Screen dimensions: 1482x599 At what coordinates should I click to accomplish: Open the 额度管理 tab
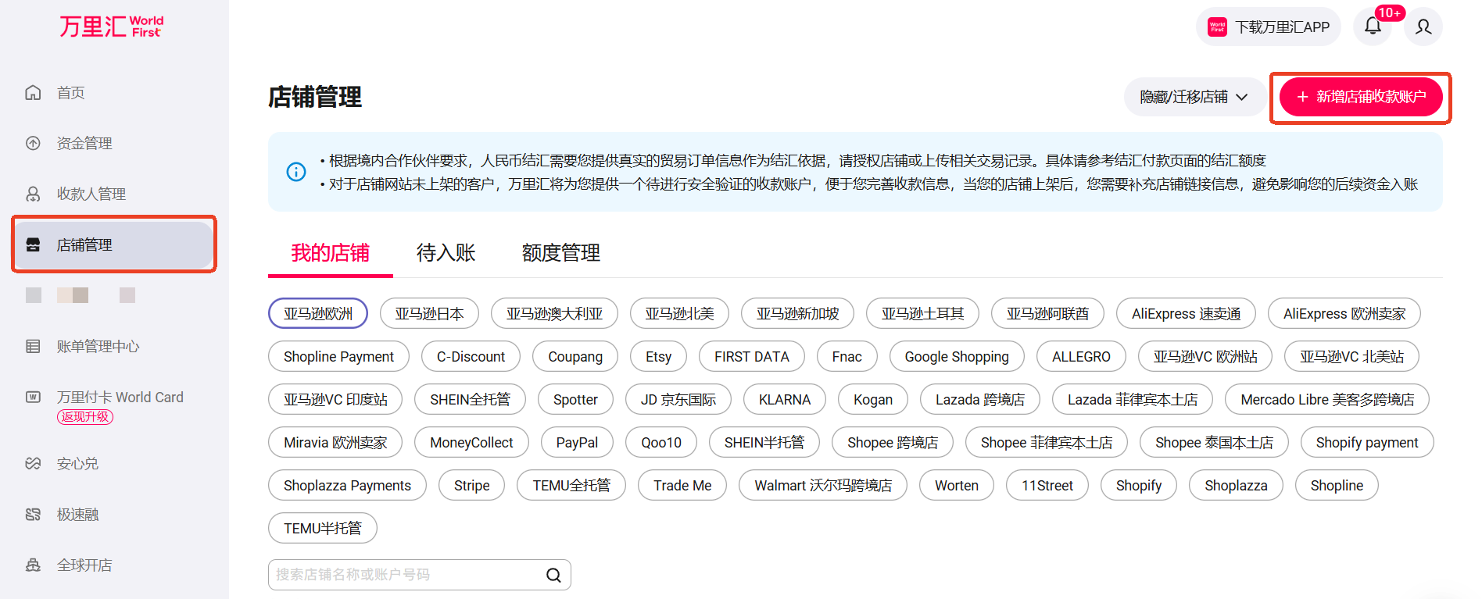(x=560, y=253)
